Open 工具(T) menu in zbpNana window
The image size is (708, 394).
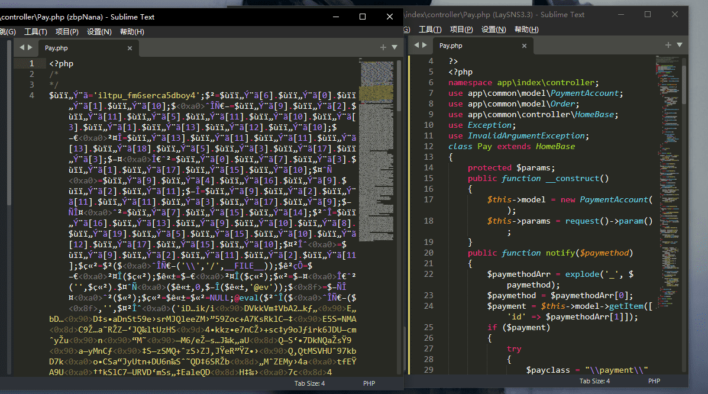coord(35,32)
